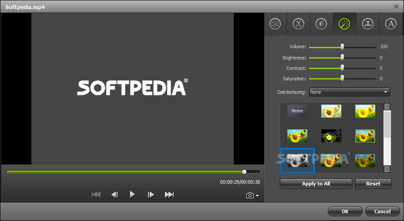Click the Reset button
Viewport: 404px width, 221px height.
click(373, 184)
